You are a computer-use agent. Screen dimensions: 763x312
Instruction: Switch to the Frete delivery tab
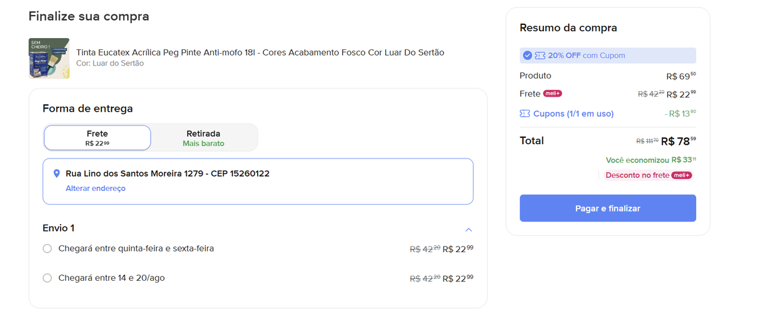point(98,138)
